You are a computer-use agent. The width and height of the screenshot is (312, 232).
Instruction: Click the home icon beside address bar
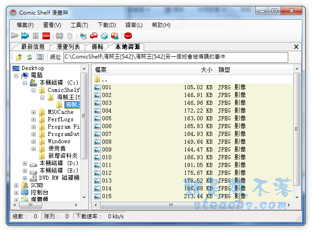40,57
